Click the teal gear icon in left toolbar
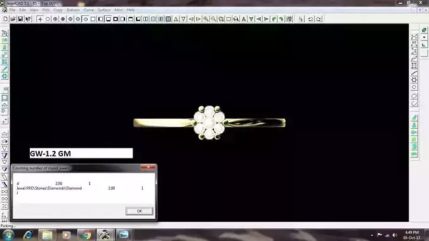The height and width of the screenshot is (241, 429). pos(4,76)
